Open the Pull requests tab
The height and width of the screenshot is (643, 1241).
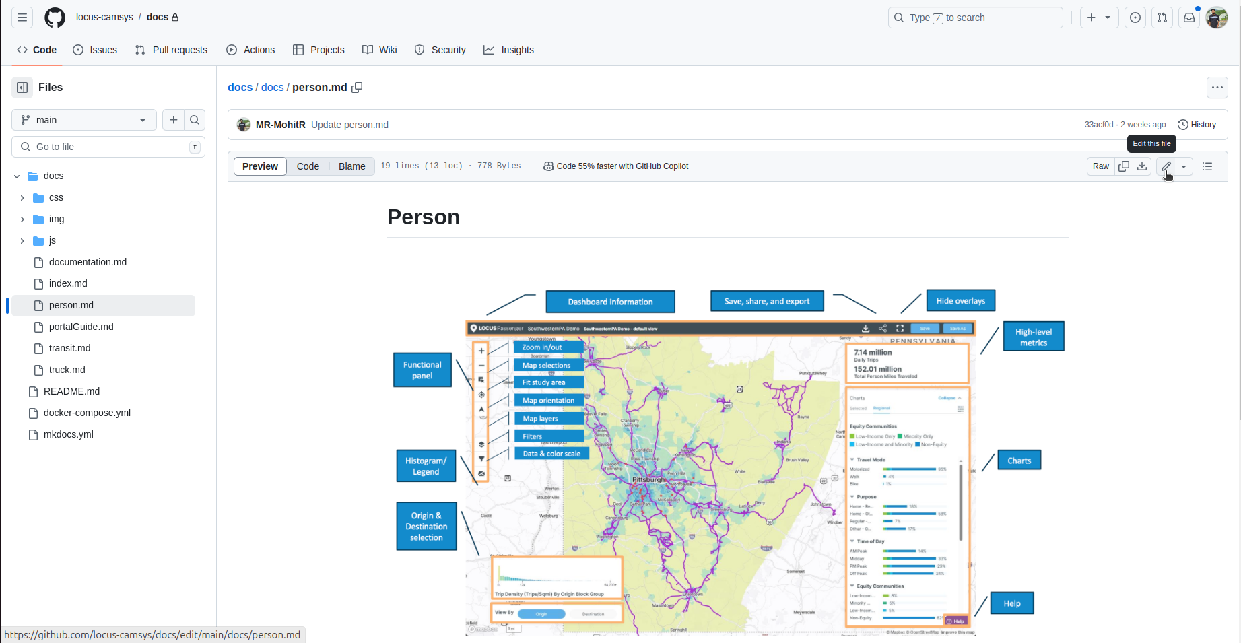171,50
